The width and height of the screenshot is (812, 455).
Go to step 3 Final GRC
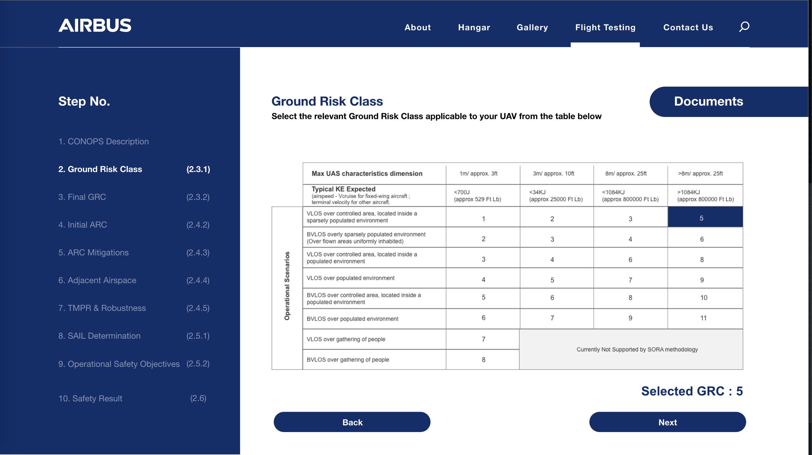click(x=82, y=197)
